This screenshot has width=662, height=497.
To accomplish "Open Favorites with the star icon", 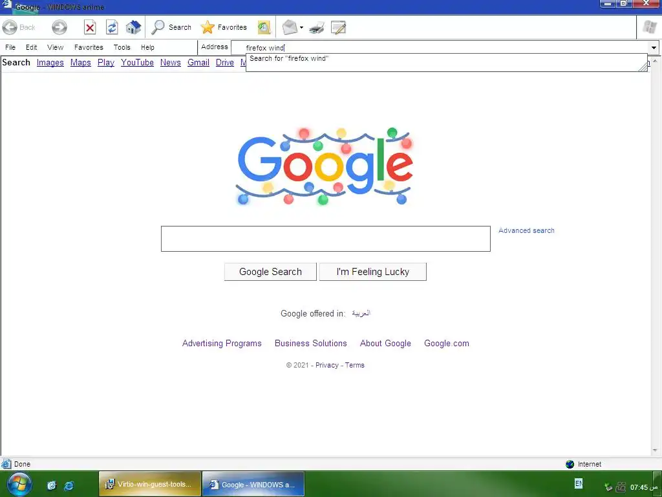I will pos(224,27).
